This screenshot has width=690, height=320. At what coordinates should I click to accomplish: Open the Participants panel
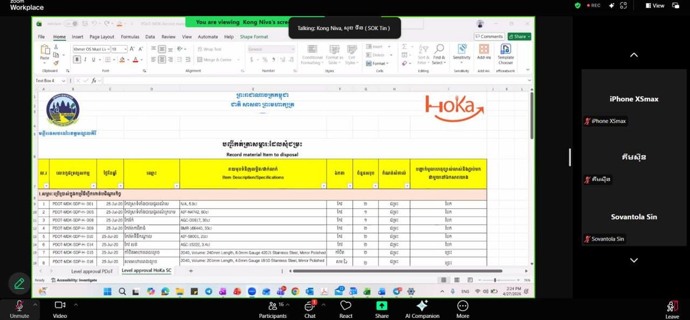(273, 309)
